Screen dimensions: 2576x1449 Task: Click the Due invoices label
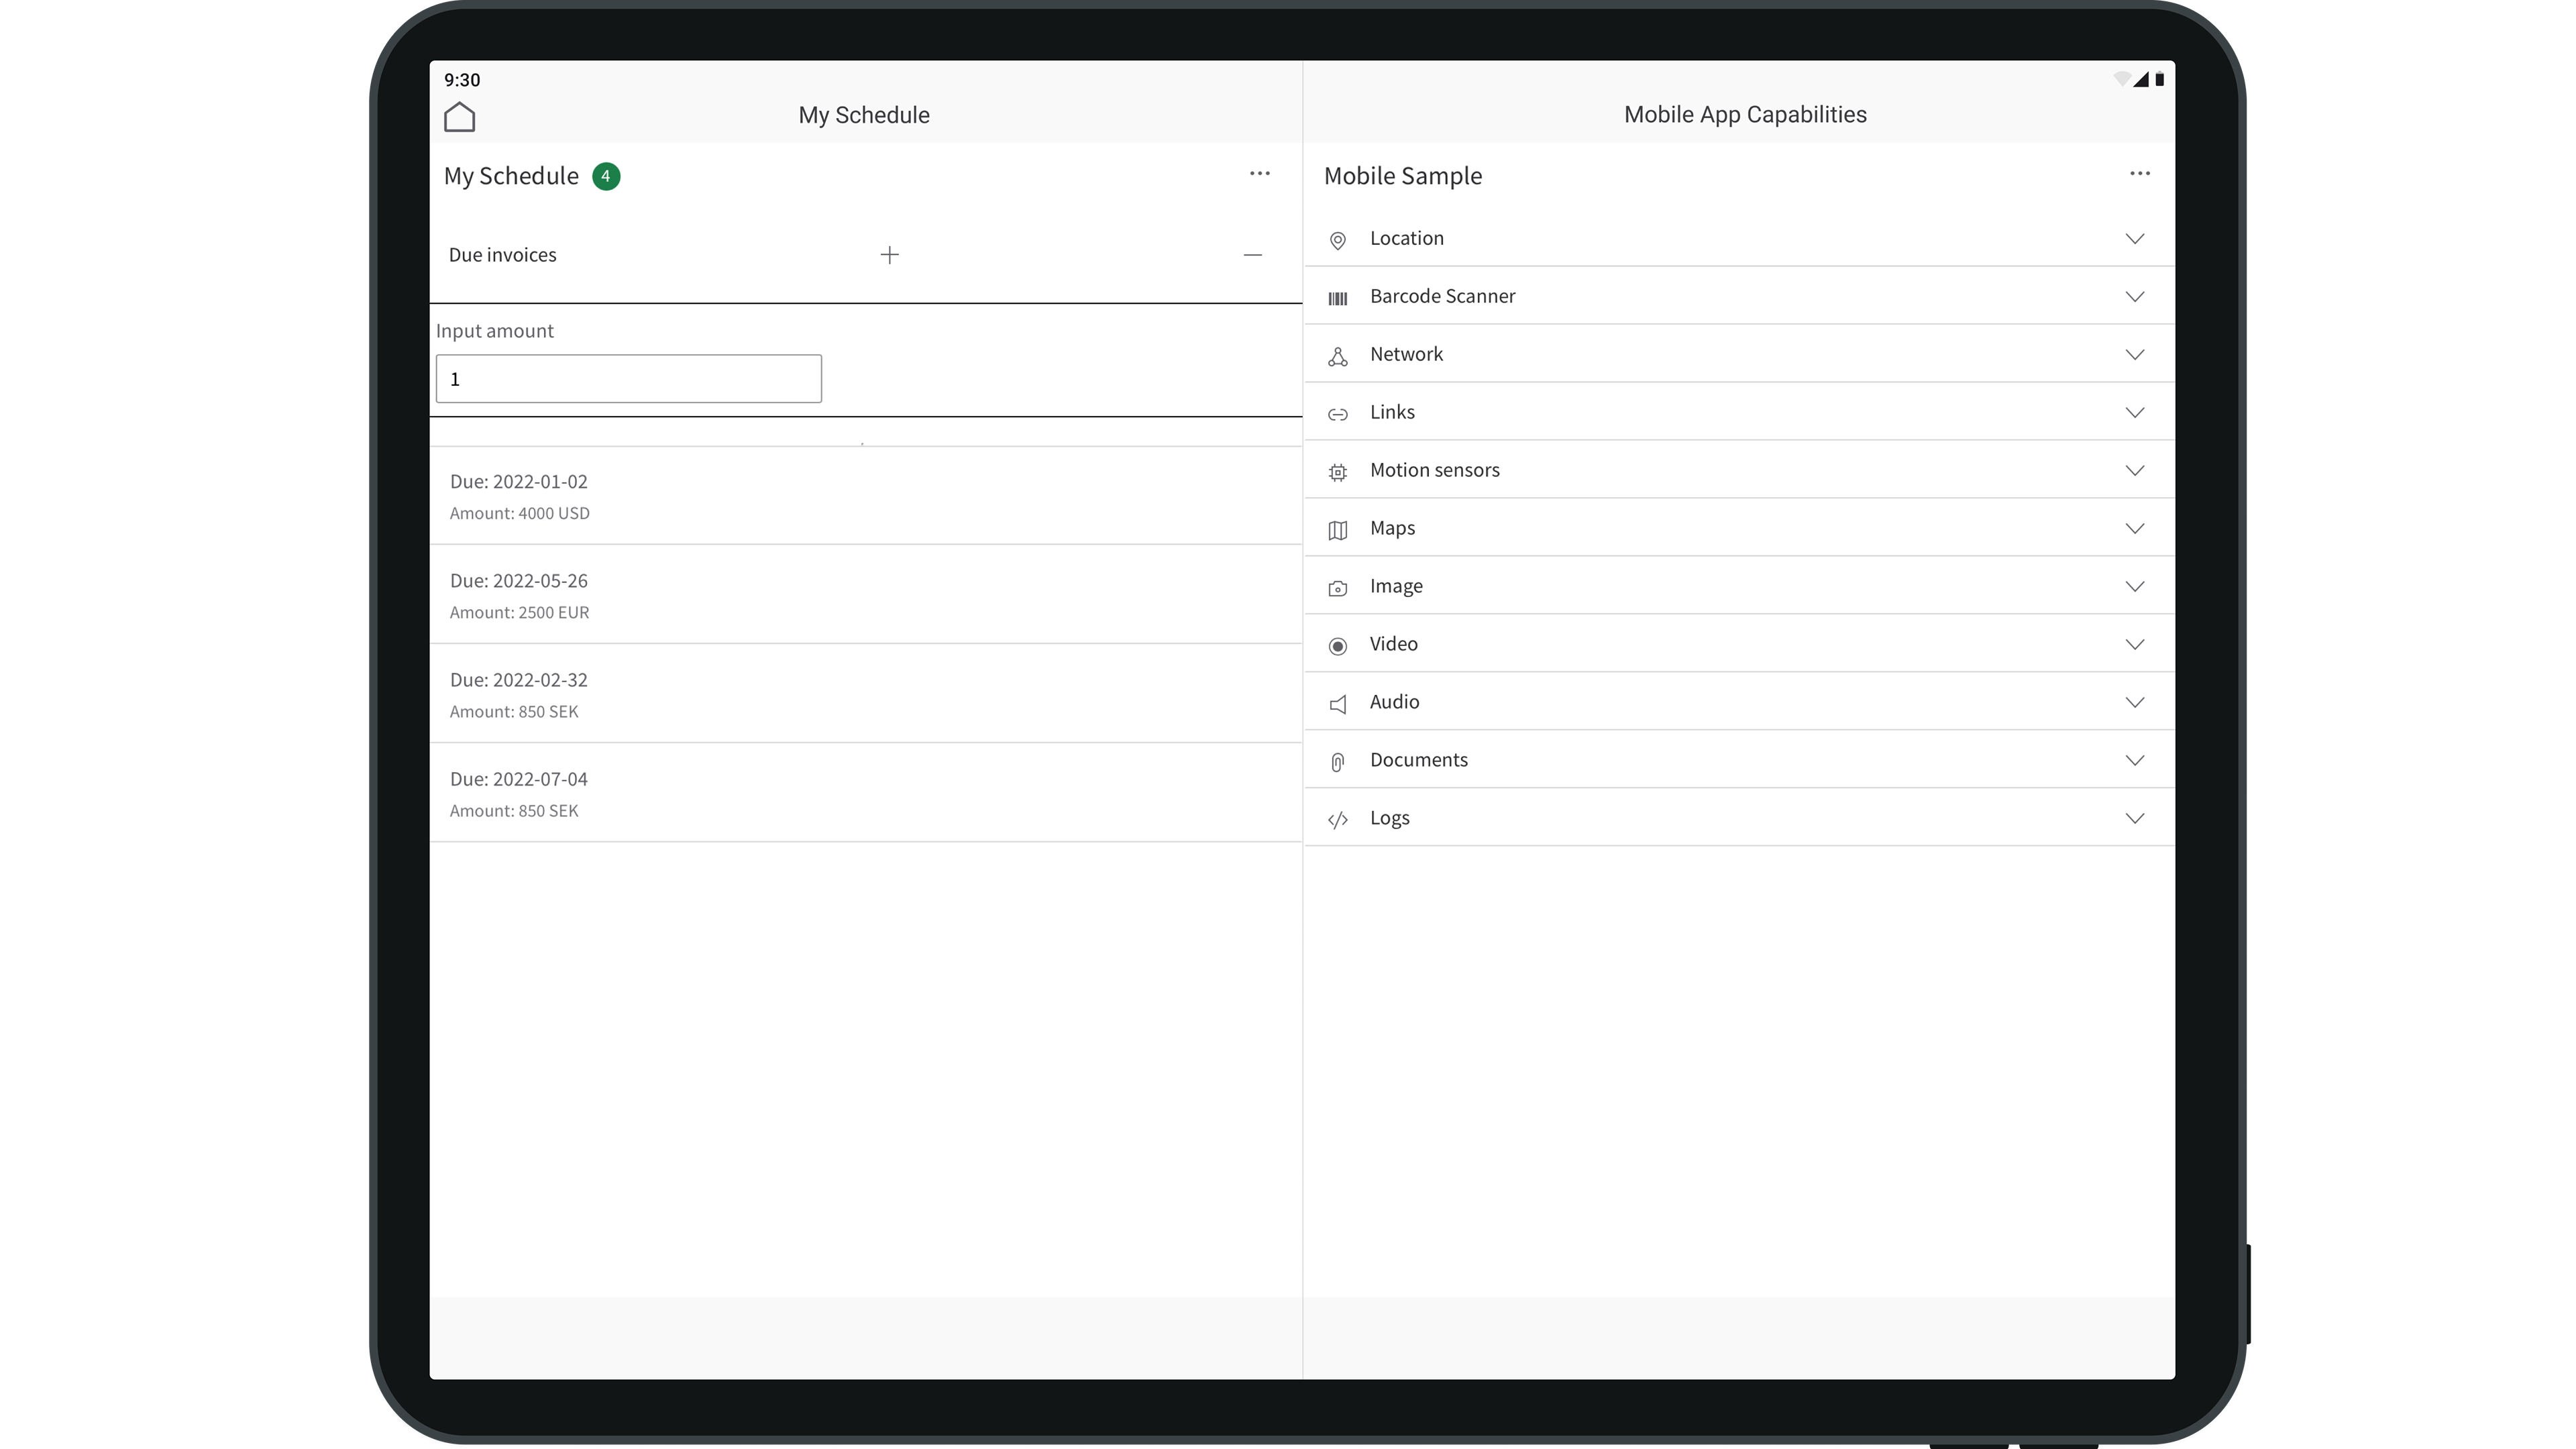click(x=502, y=255)
